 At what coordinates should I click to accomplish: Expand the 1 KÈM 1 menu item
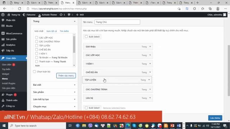point(150,64)
